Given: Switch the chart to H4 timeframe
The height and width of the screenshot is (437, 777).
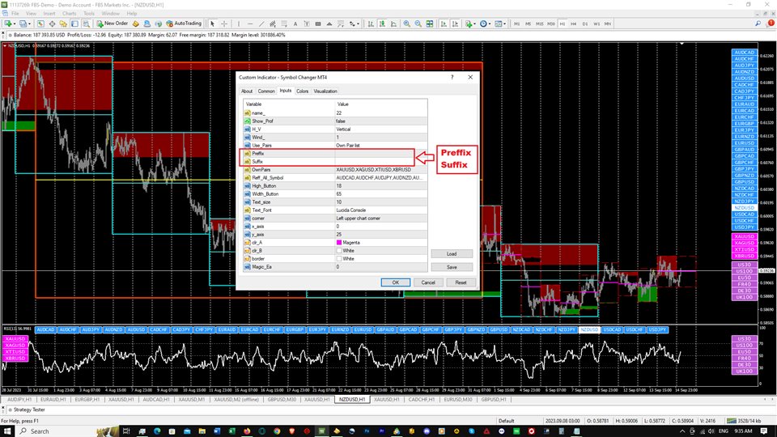Looking at the screenshot, I should click(573, 23).
